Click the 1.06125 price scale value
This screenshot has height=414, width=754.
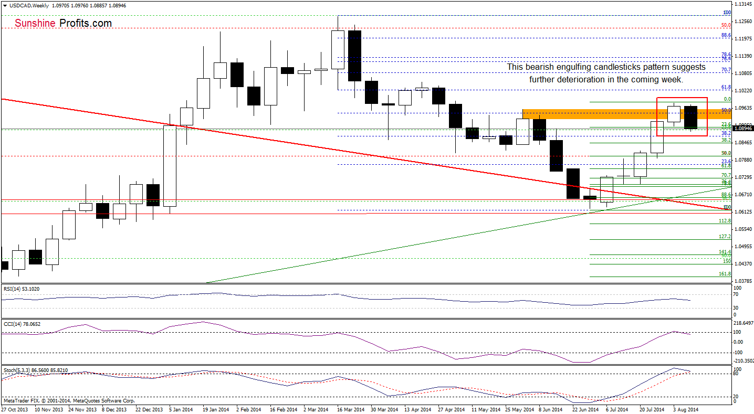click(x=743, y=211)
